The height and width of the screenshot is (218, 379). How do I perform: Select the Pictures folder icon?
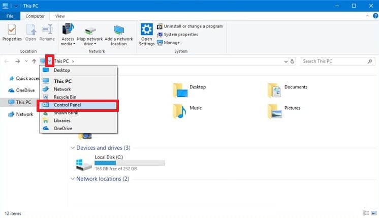[x=275, y=111]
